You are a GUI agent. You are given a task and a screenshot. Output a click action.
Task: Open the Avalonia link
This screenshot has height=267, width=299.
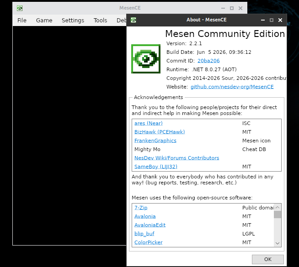click(x=145, y=216)
